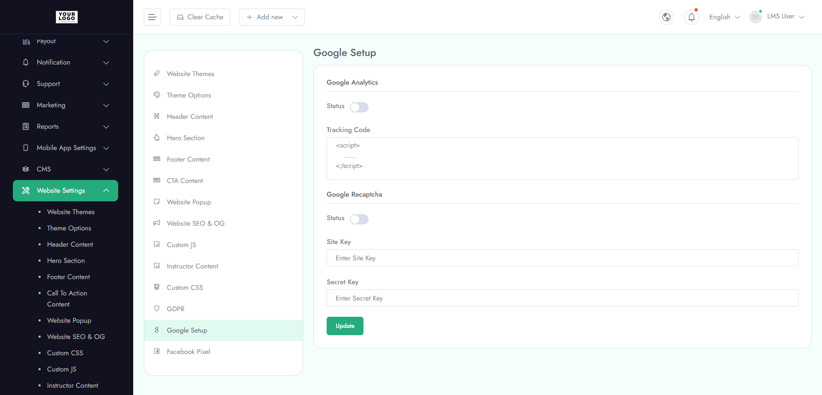Screen dimensions: 822x395
Task: Click the icon beside Header Content
Action: coord(157,116)
